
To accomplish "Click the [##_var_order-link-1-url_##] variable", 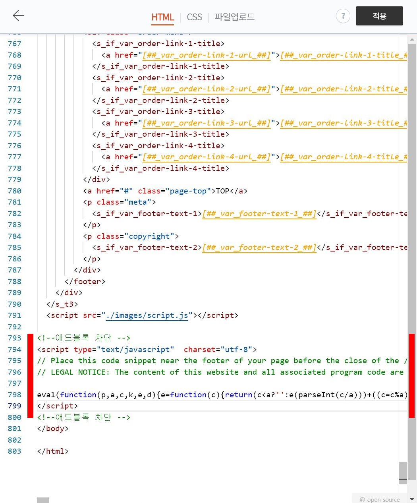I will tap(207, 55).
